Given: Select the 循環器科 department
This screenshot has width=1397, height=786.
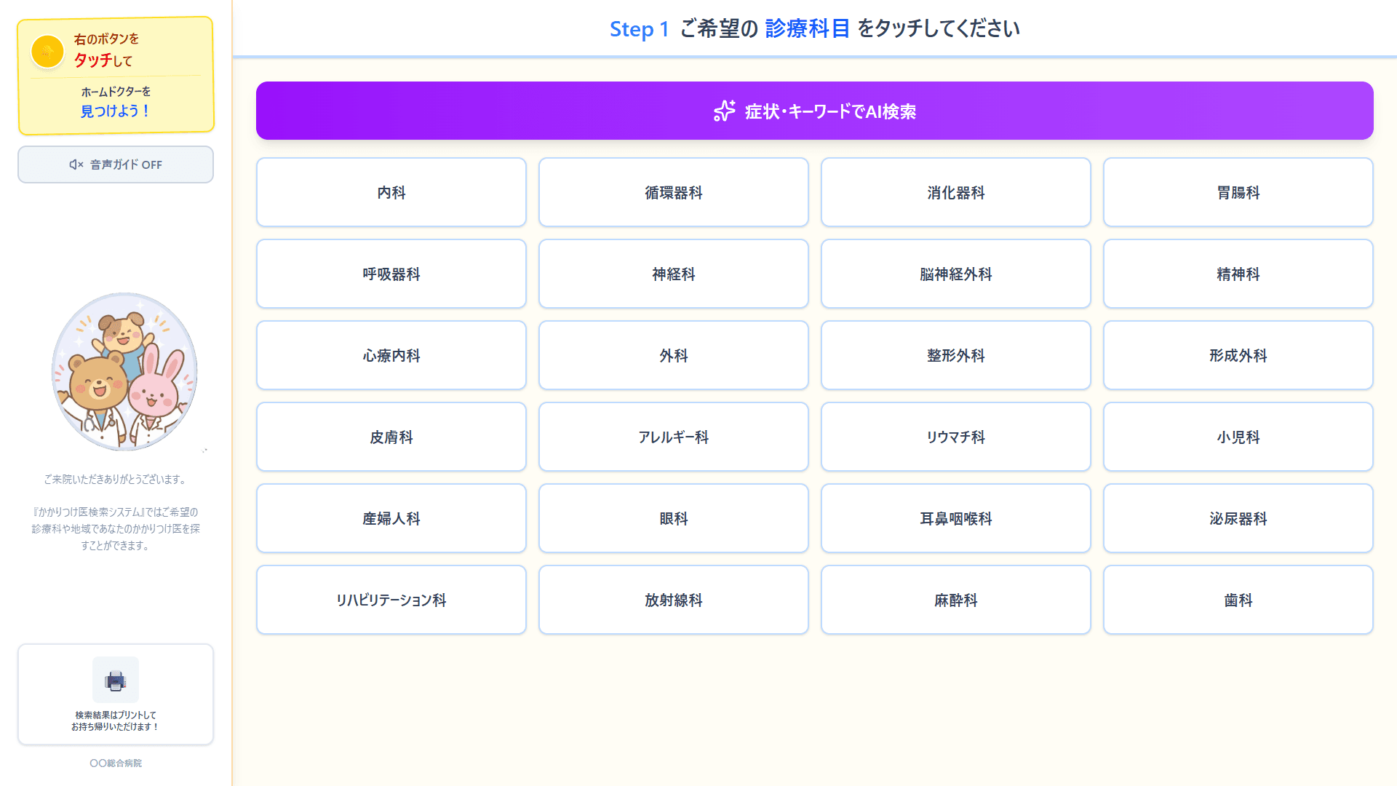Looking at the screenshot, I should coord(673,192).
